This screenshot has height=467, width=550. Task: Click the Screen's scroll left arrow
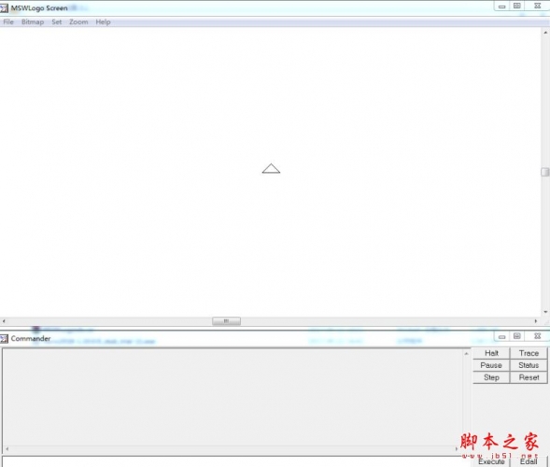tap(4, 321)
